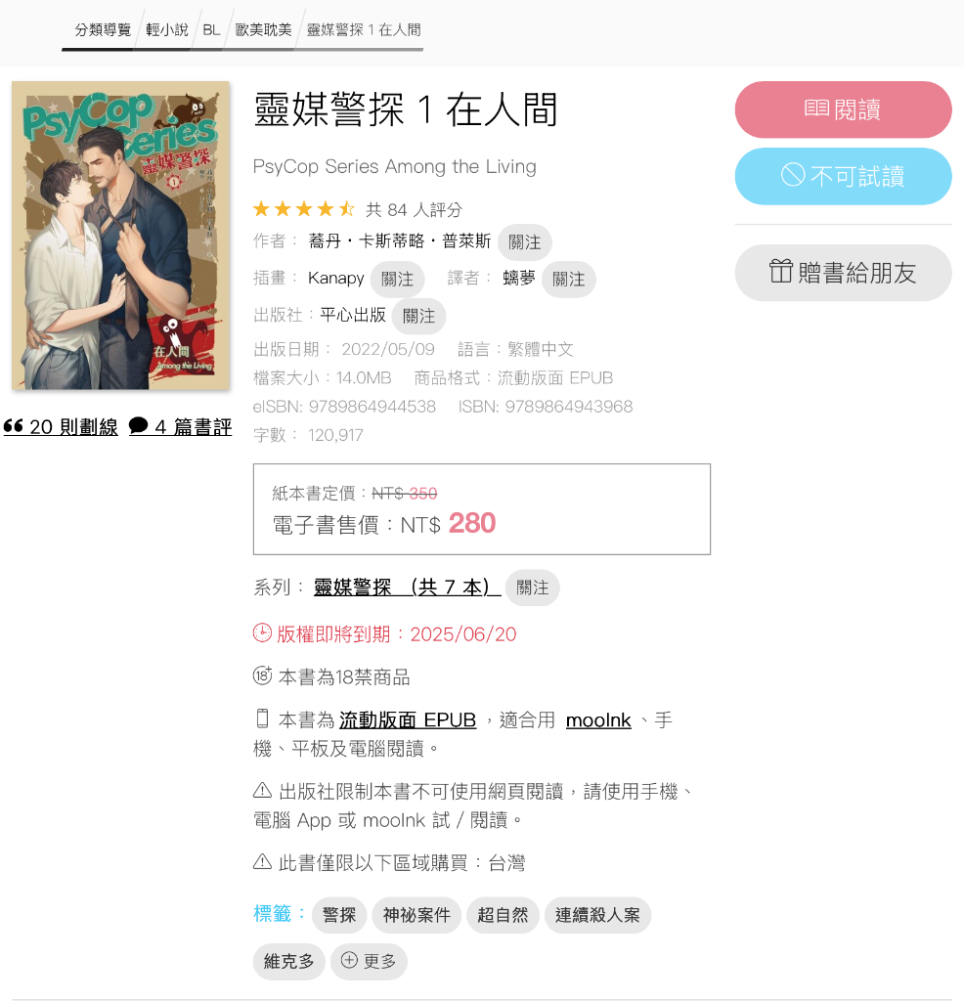This screenshot has height=1001, width=964.
Task: Open the 靈媒警探 (共 7 本) series link
Action: [x=408, y=588]
